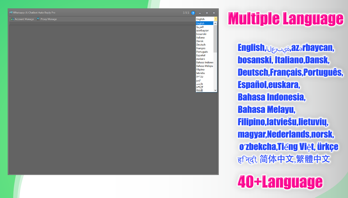Choose azərbaycan from language list
The height and width of the screenshot is (198, 348).
coord(205,31)
